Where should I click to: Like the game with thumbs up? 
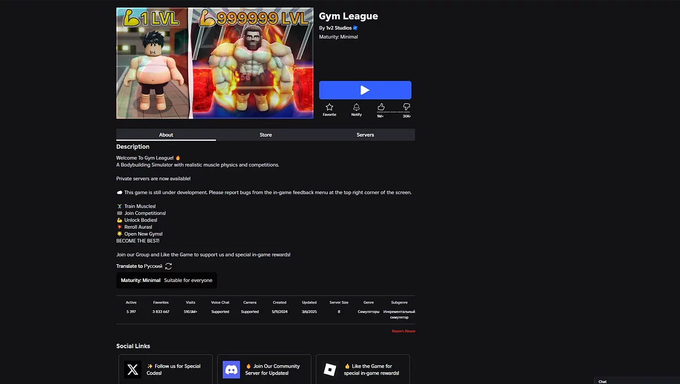click(x=381, y=107)
